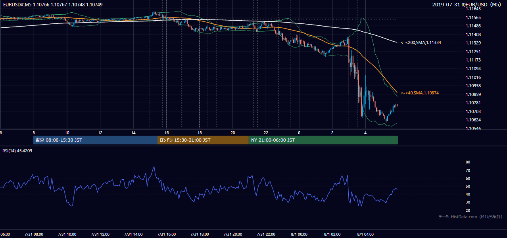507x238 pixels.
Task: Click price level 1.10859 on axis
Action: click(x=473, y=94)
